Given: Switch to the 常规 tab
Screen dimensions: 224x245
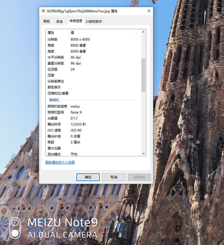Looking at the screenshot, I should tap(46, 21).
